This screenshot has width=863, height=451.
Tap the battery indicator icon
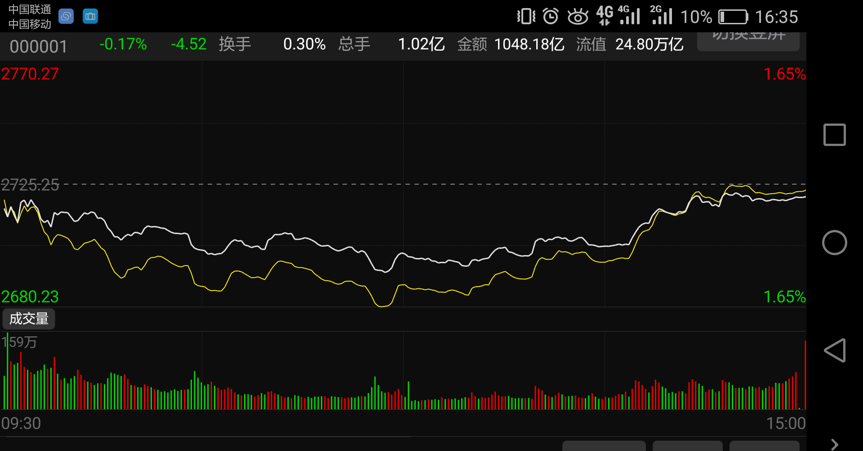pyautogui.click(x=733, y=17)
